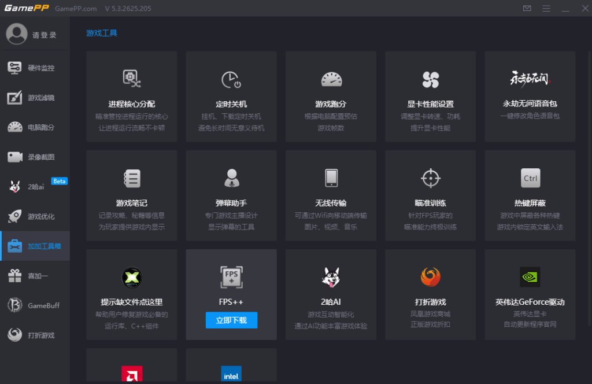Open the hamburger menu in title bar
The width and height of the screenshot is (592, 384).
point(546,8)
